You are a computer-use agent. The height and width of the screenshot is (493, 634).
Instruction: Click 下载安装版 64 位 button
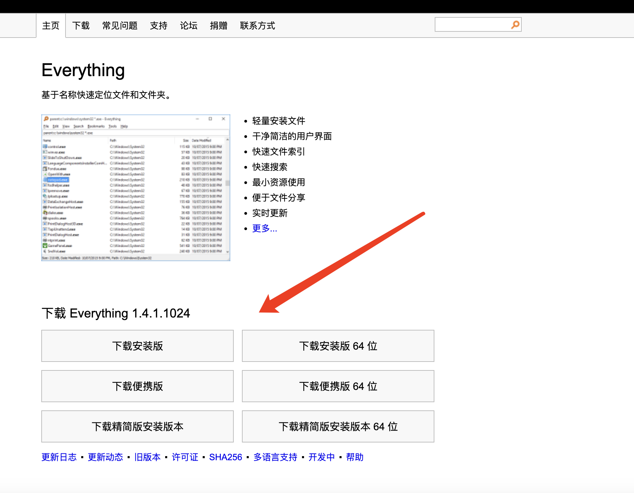338,346
